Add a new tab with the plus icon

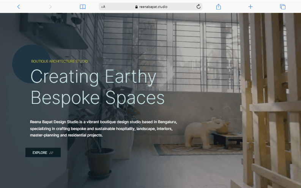[250, 7]
